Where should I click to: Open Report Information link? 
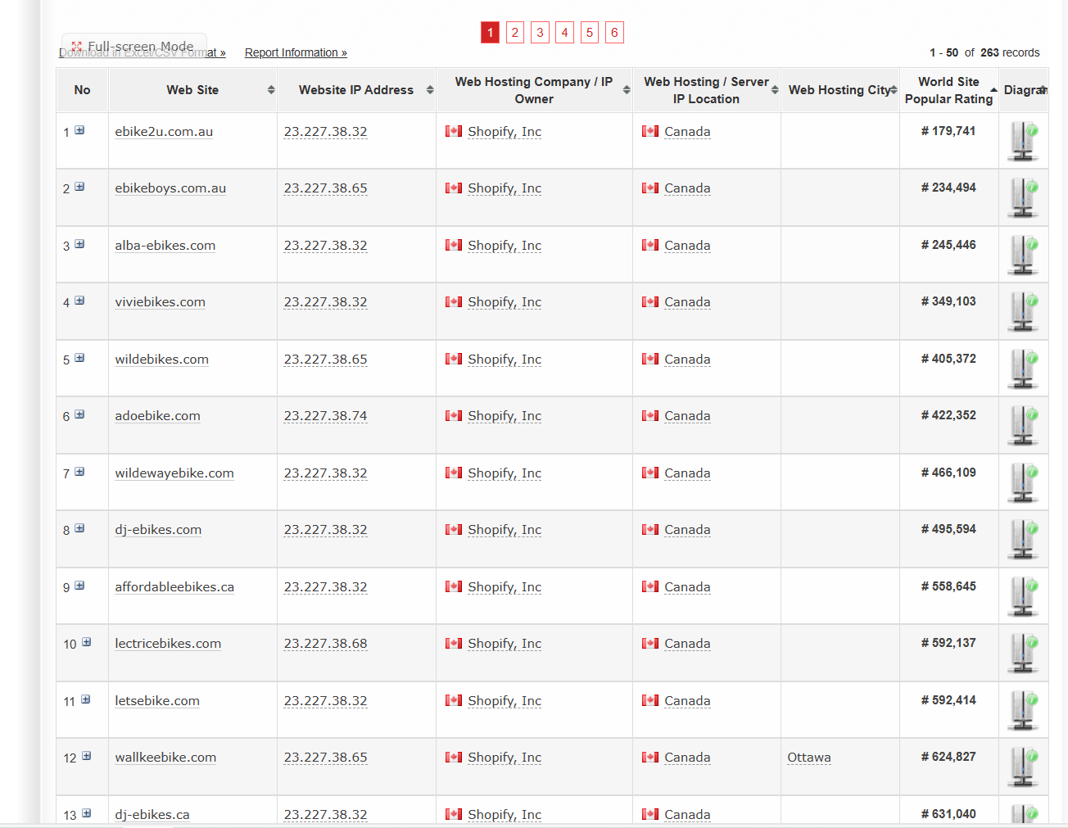click(296, 53)
